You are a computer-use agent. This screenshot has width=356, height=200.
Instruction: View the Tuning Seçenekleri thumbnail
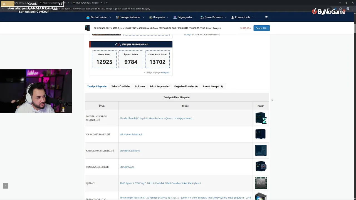(261, 167)
